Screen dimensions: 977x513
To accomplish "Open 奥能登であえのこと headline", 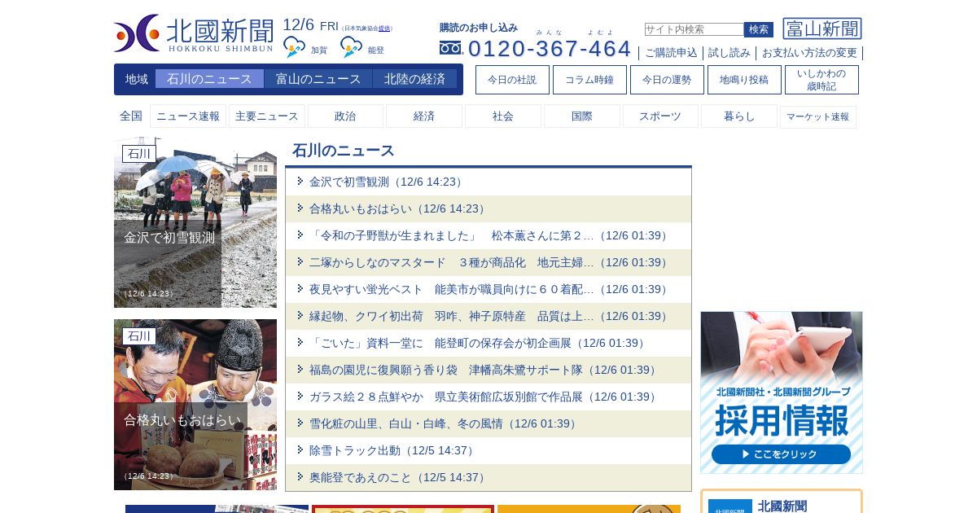I will tap(399, 477).
